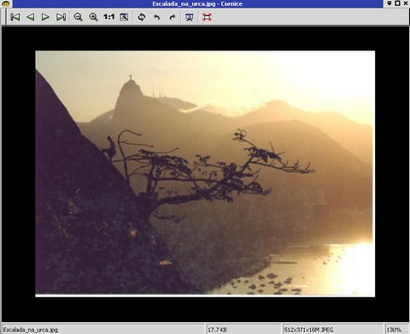Rotate image clockwise
Viewport: 410px width, 334px height.
click(173, 17)
